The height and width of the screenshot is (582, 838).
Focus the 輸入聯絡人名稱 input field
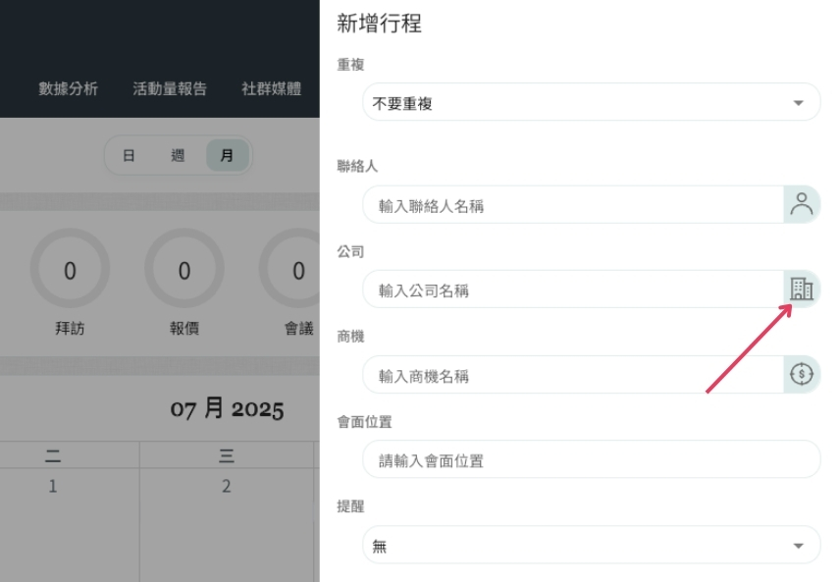[573, 205]
